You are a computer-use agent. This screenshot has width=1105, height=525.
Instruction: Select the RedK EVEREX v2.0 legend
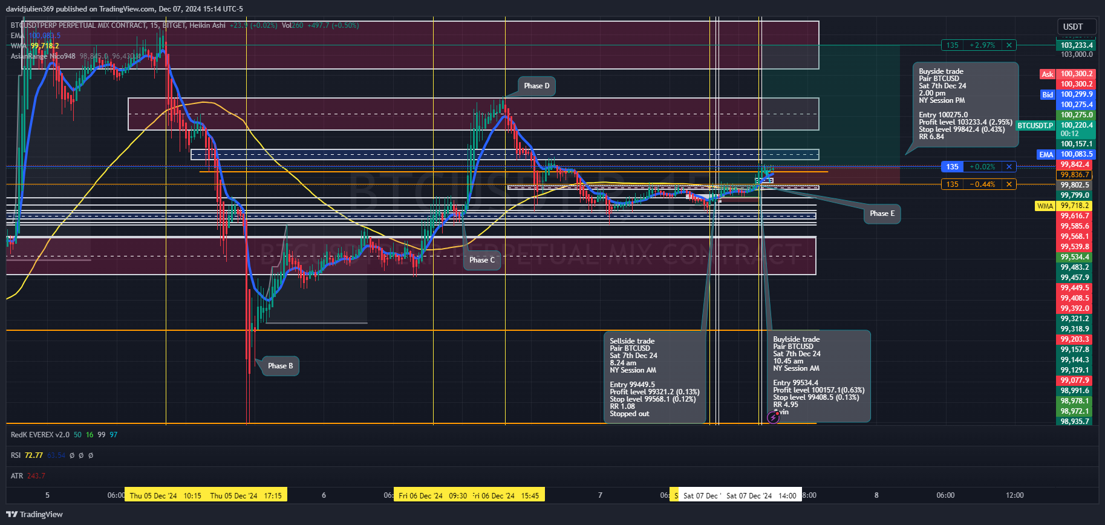coord(40,435)
